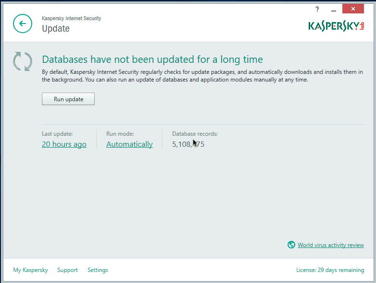
Task: Open Settings from the bottom bar
Action: pyautogui.click(x=98, y=270)
